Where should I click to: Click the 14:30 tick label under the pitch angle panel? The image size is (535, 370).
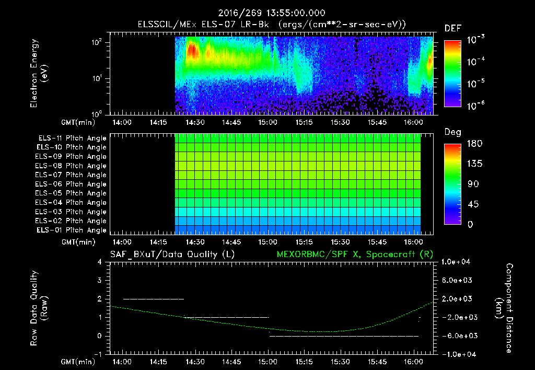[x=195, y=242]
